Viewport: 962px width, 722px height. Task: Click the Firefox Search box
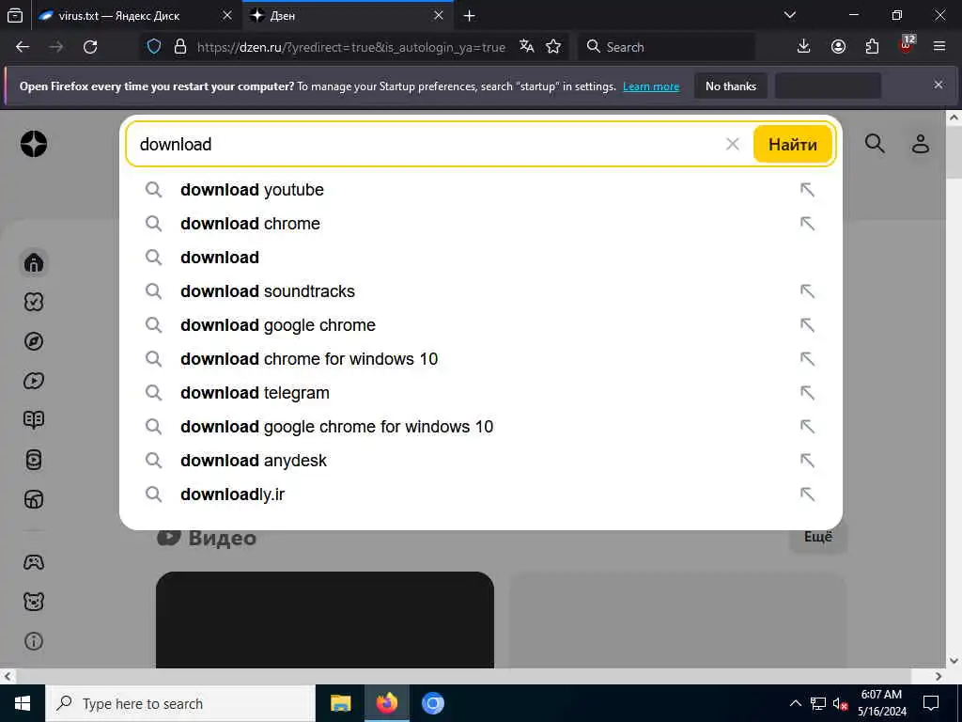[666, 47]
